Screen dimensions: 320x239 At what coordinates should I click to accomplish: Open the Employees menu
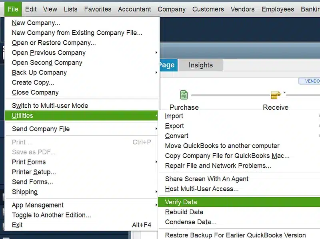pos(278,9)
